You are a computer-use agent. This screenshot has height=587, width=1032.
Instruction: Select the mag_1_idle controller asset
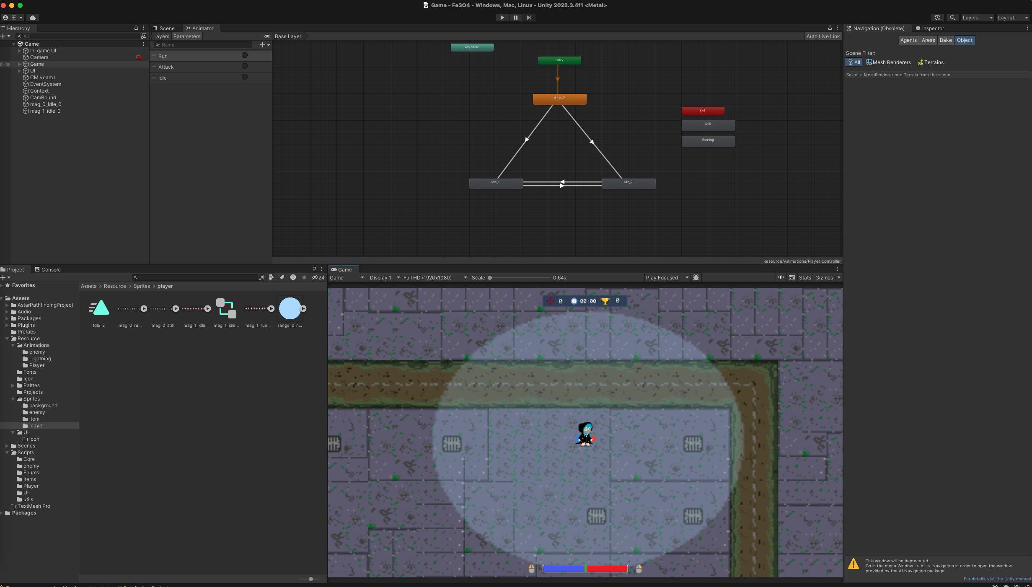point(226,313)
